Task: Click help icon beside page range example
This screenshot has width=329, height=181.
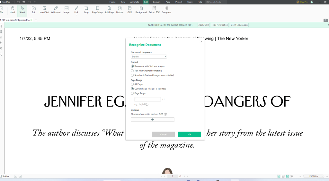Action: point(147,104)
